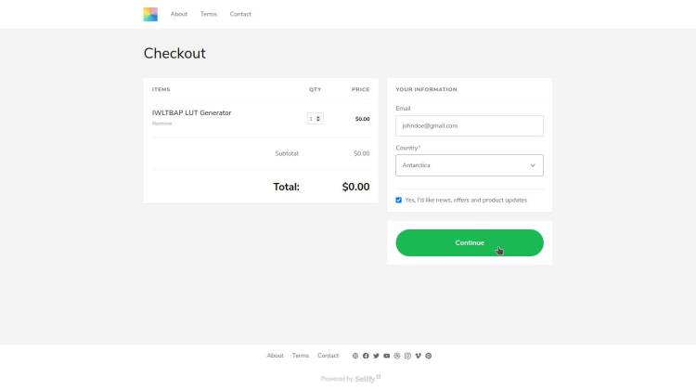696x391 pixels.
Task: Click the Total $0.00 amount
Action: [355, 187]
